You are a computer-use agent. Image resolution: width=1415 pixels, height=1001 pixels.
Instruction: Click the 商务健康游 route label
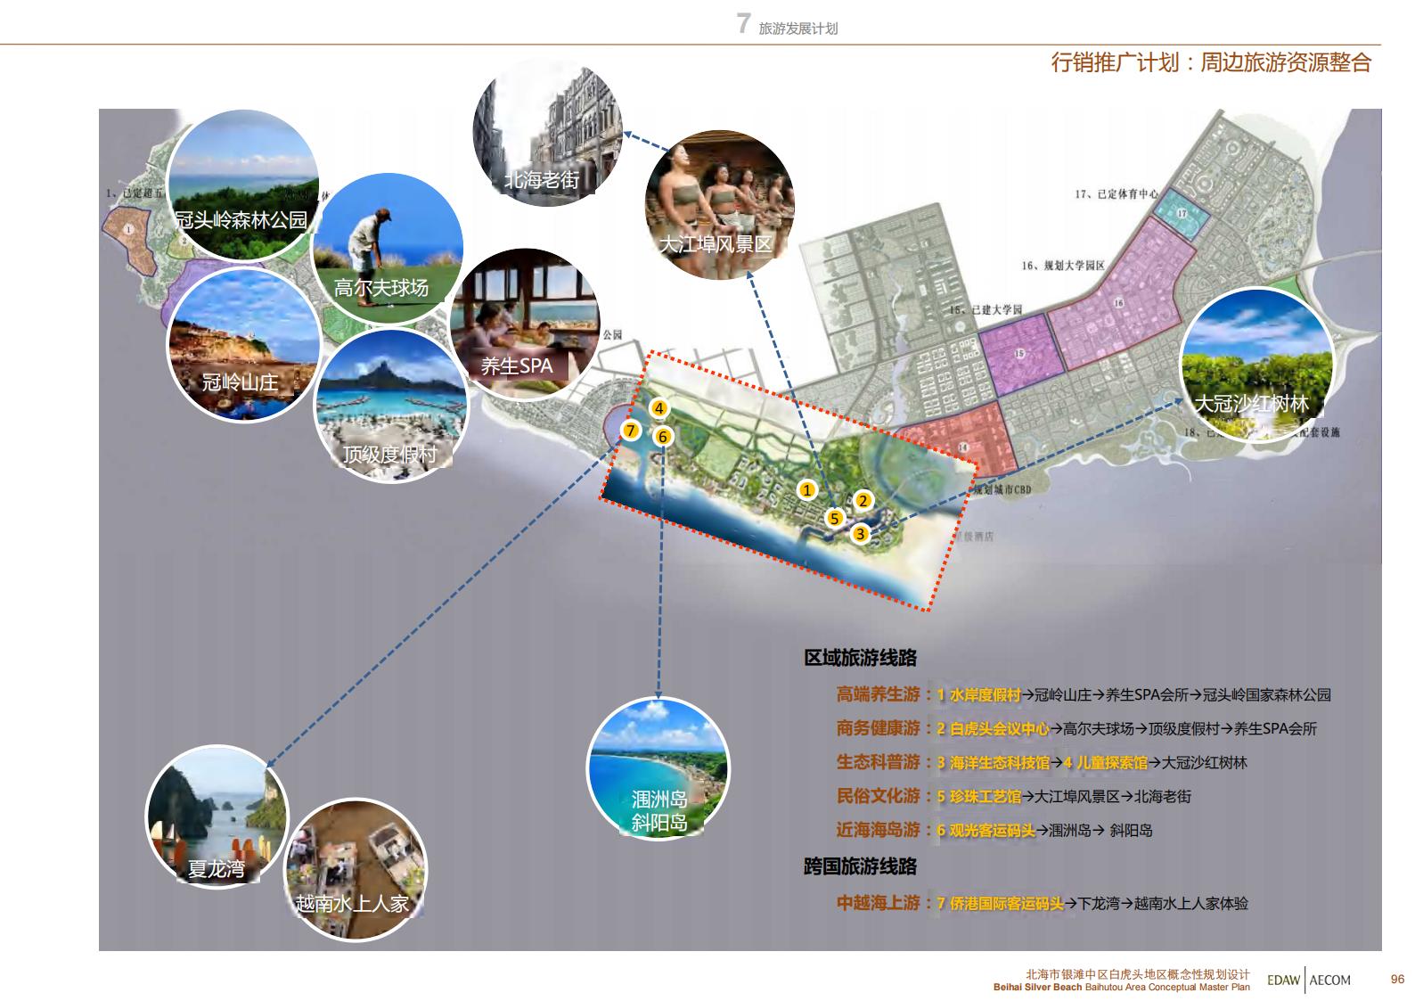pyautogui.click(x=878, y=728)
